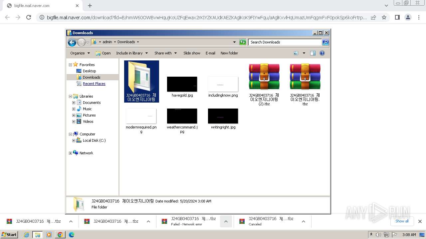The width and height of the screenshot is (426, 239).
Task: Click the Show all downloads button
Action: point(402,221)
